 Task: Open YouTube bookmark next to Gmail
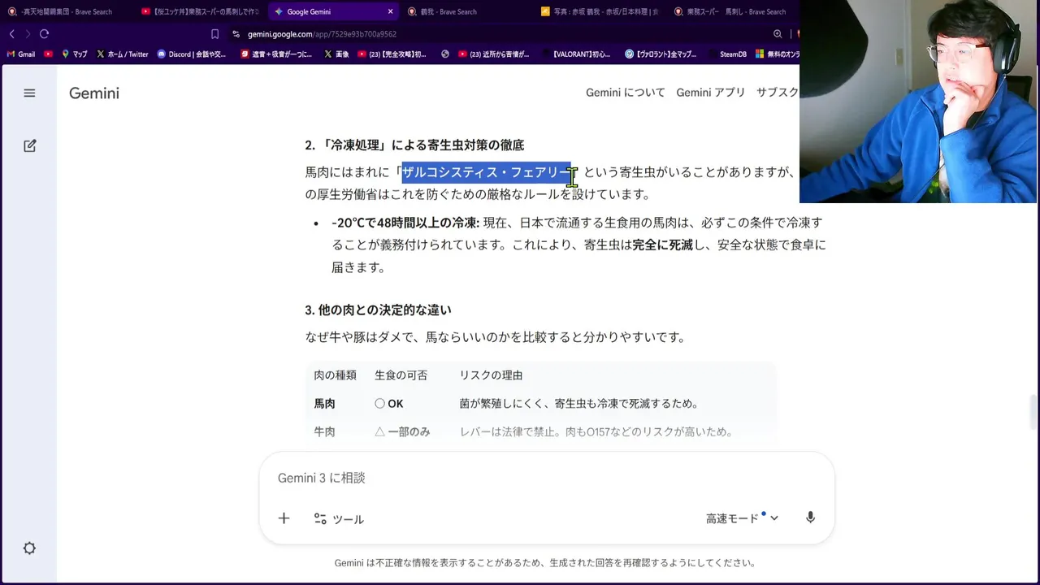coord(49,54)
